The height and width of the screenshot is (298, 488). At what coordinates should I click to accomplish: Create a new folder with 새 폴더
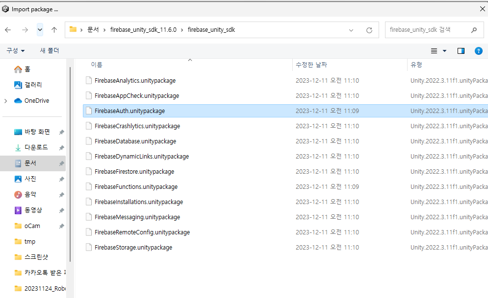[x=50, y=50]
